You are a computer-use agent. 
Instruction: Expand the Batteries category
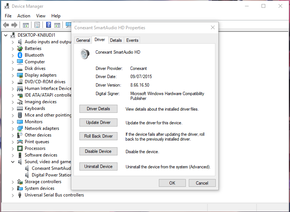point(13,49)
